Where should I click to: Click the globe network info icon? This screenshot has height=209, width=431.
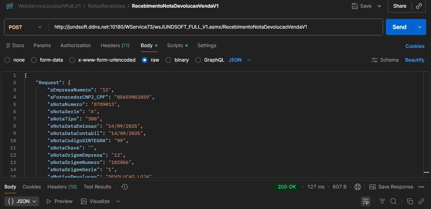coord(358,187)
